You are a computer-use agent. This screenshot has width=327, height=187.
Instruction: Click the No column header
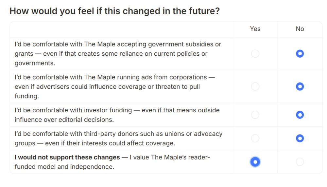[x=300, y=29]
